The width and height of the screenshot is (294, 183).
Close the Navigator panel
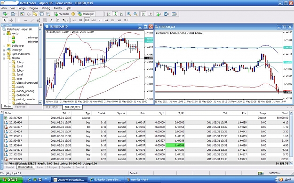(x=40, y=25)
